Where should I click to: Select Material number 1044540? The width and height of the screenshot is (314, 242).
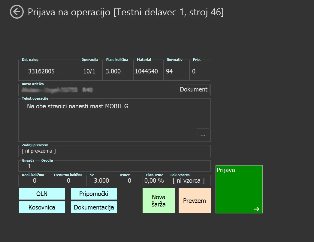pos(146,71)
